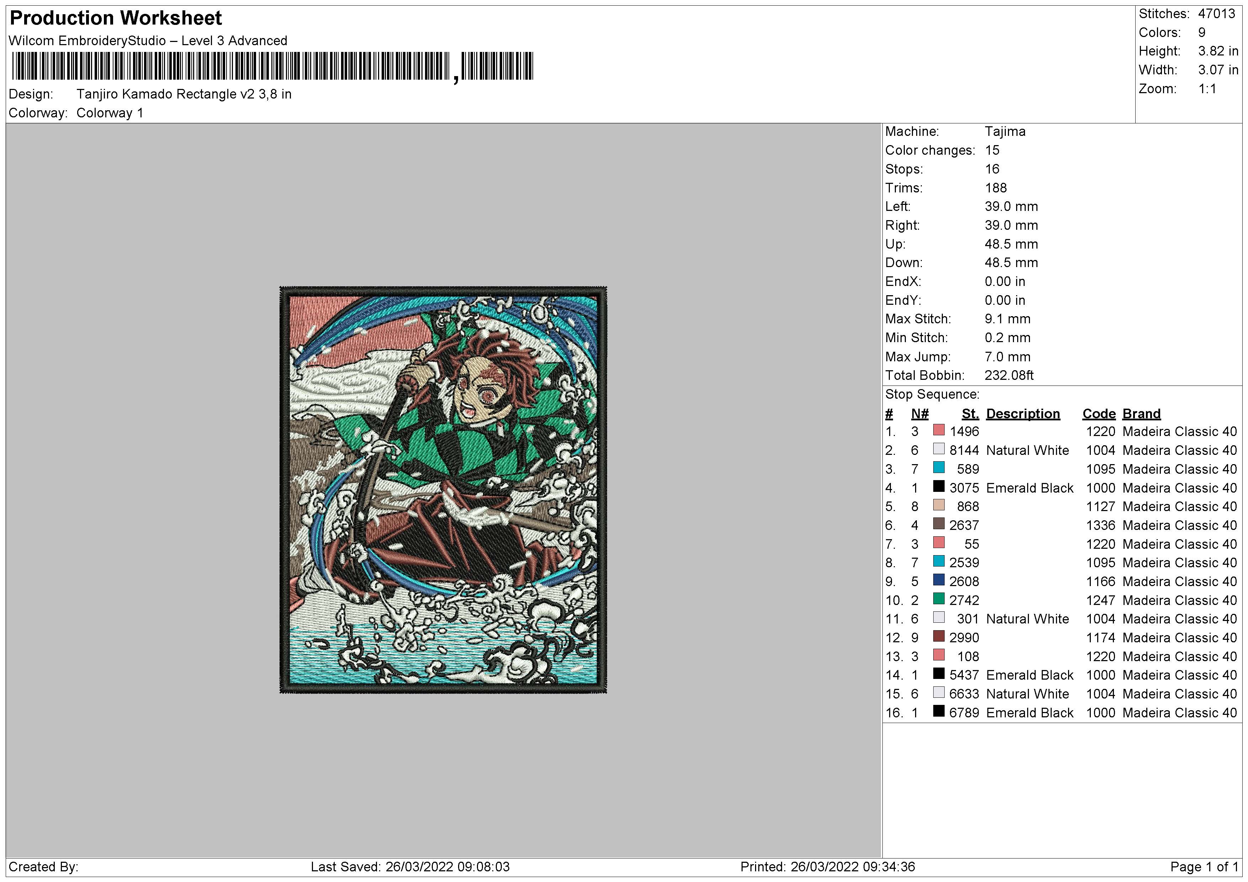Click the Up value "48.5 mm"
Screen dimensions: 1248x882
1011,244
